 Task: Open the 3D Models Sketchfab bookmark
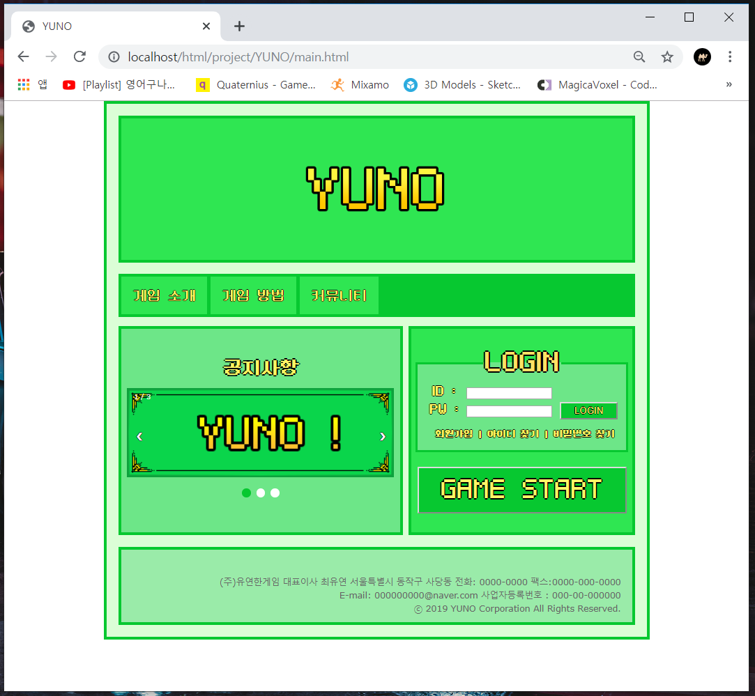coord(463,84)
